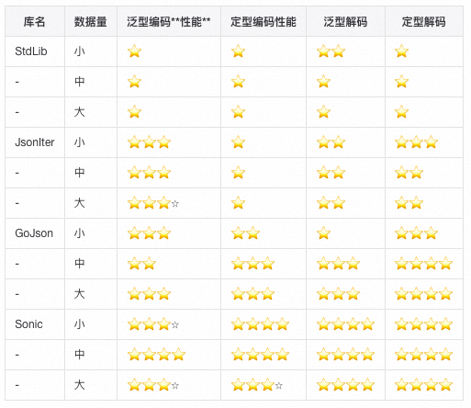
Task: Click the 定型解码 column header
Action: point(424,21)
